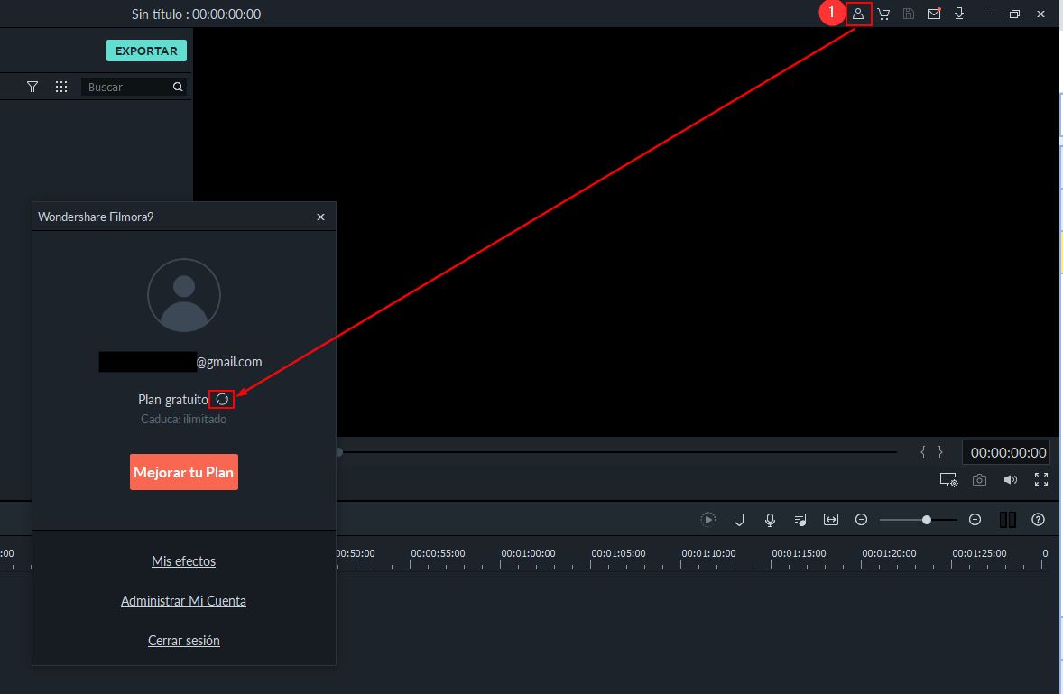The height and width of the screenshot is (694, 1063).
Task: Refresh the Plan gratuito status icon
Action: (222, 399)
